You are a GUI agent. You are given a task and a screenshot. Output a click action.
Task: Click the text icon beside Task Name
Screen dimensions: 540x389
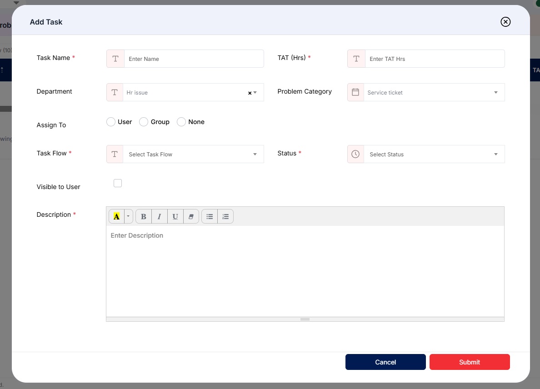[115, 59]
